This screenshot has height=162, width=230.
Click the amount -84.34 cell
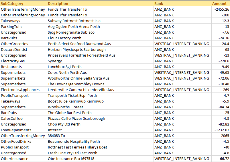coord(221,107)
